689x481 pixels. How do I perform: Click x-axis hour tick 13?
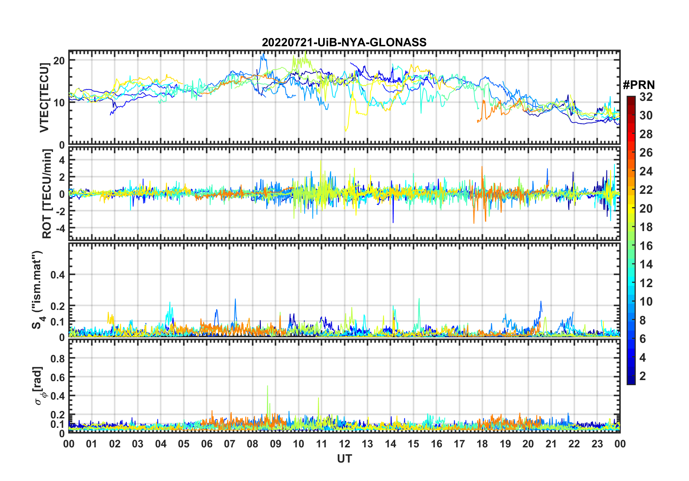point(367,444)
